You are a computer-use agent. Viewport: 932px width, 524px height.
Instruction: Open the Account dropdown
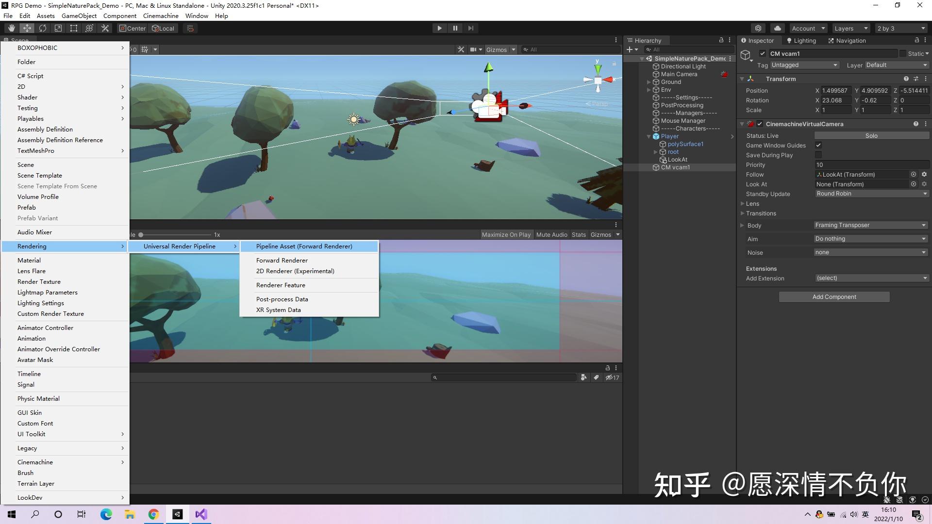(808, 28)
